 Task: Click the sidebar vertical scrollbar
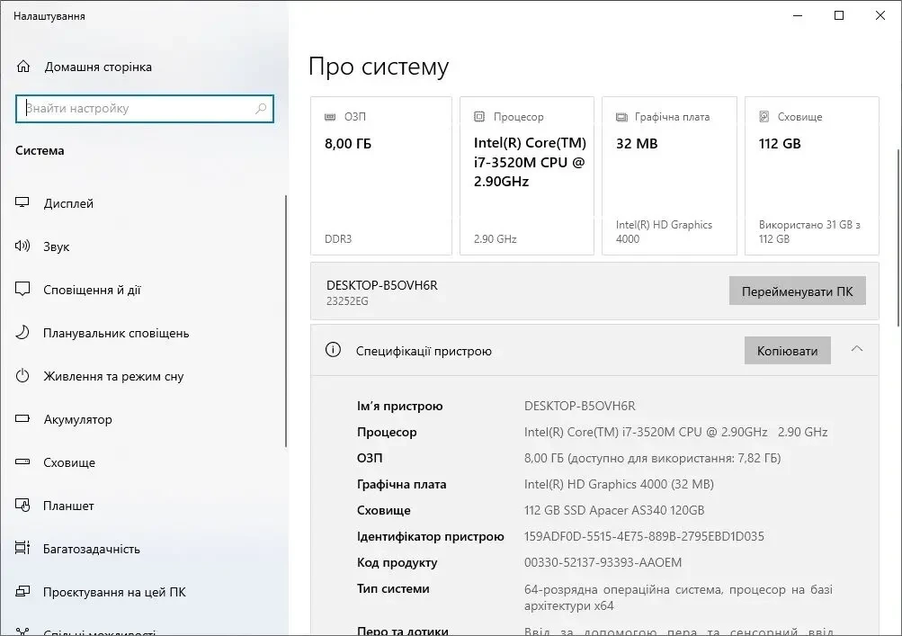click(x=285, y=321)
